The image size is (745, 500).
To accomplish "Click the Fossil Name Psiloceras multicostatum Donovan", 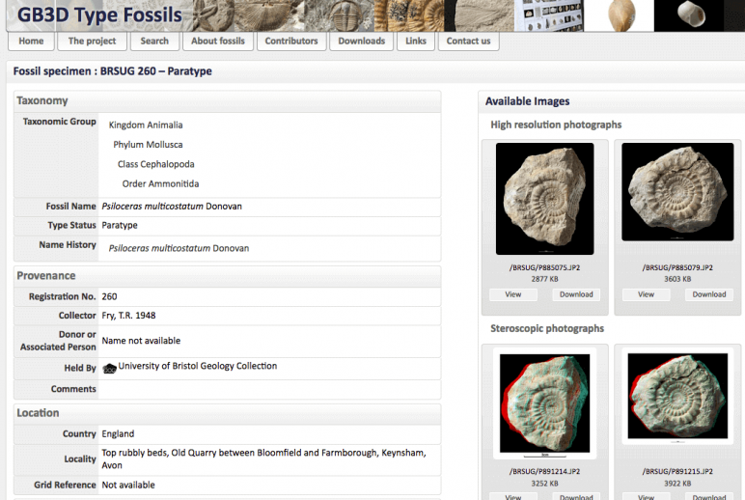I will point(172,207).
